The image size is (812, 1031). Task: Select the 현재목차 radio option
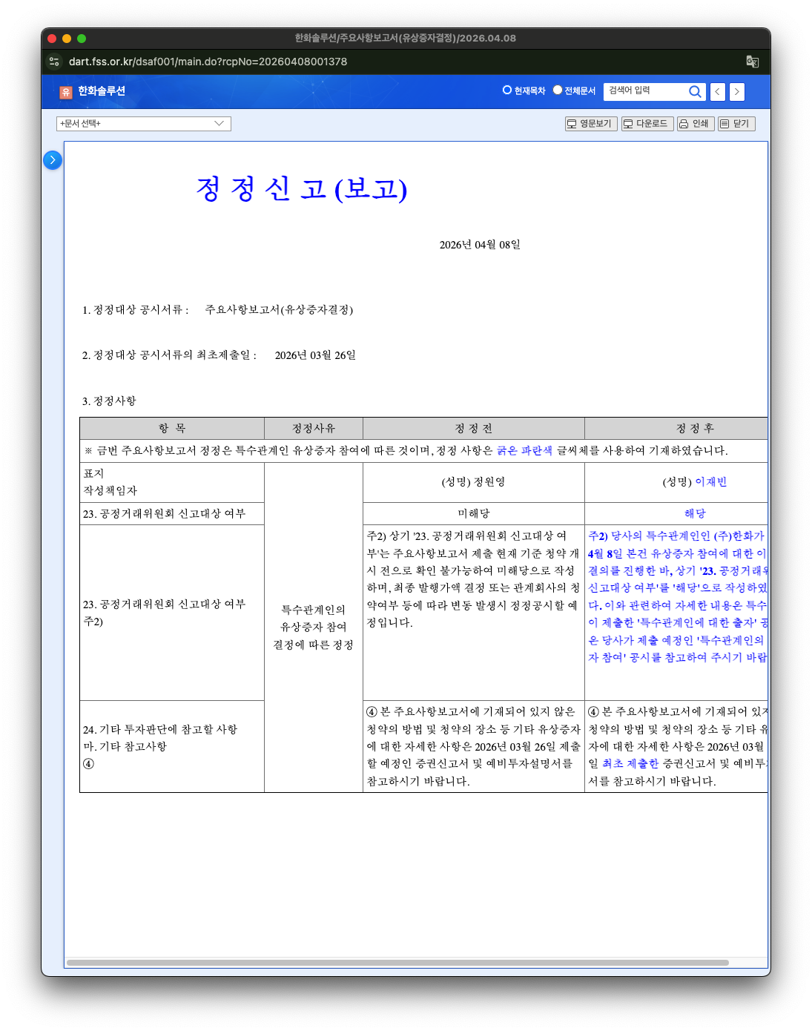coord(507,90)
